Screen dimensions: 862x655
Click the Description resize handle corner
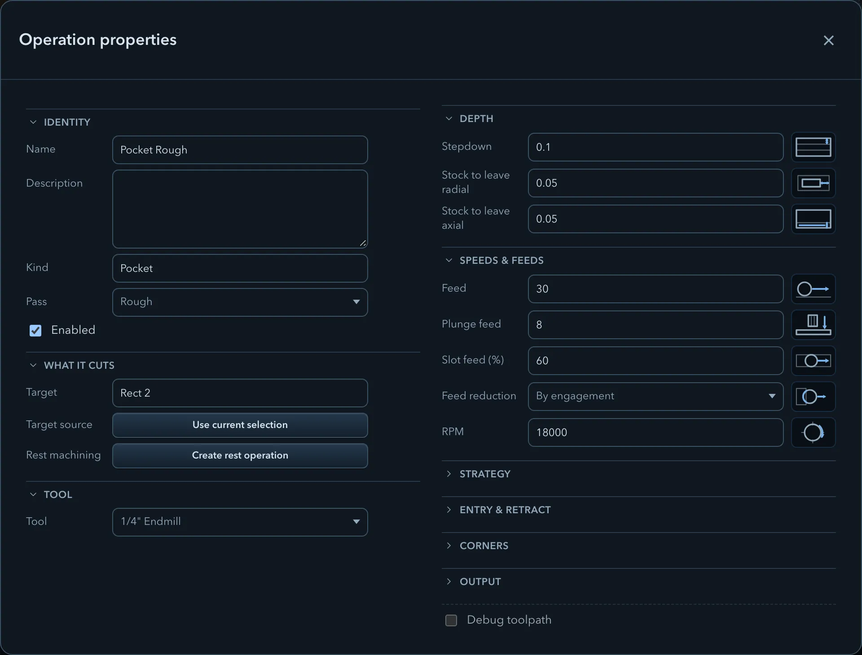coord(363,243)
